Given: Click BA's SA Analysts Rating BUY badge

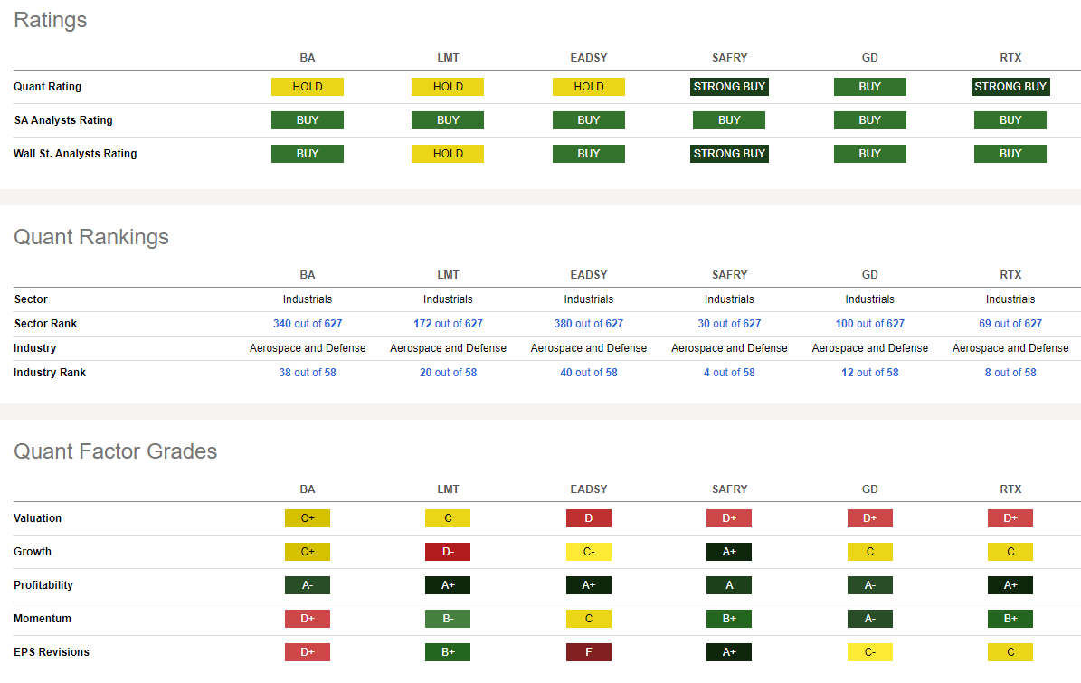Looking at the screenshot, I should point(308,120).
